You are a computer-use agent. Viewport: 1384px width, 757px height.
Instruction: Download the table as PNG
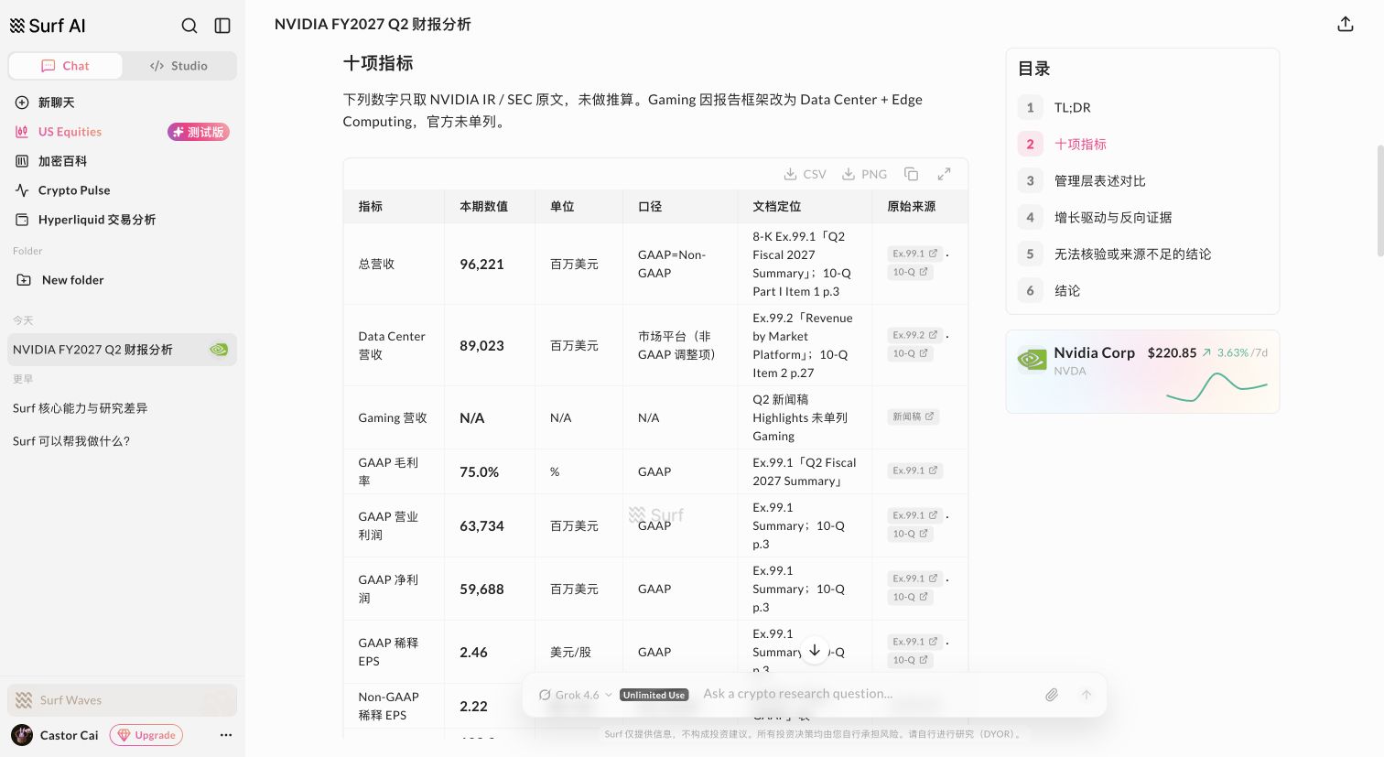(864, 174)
